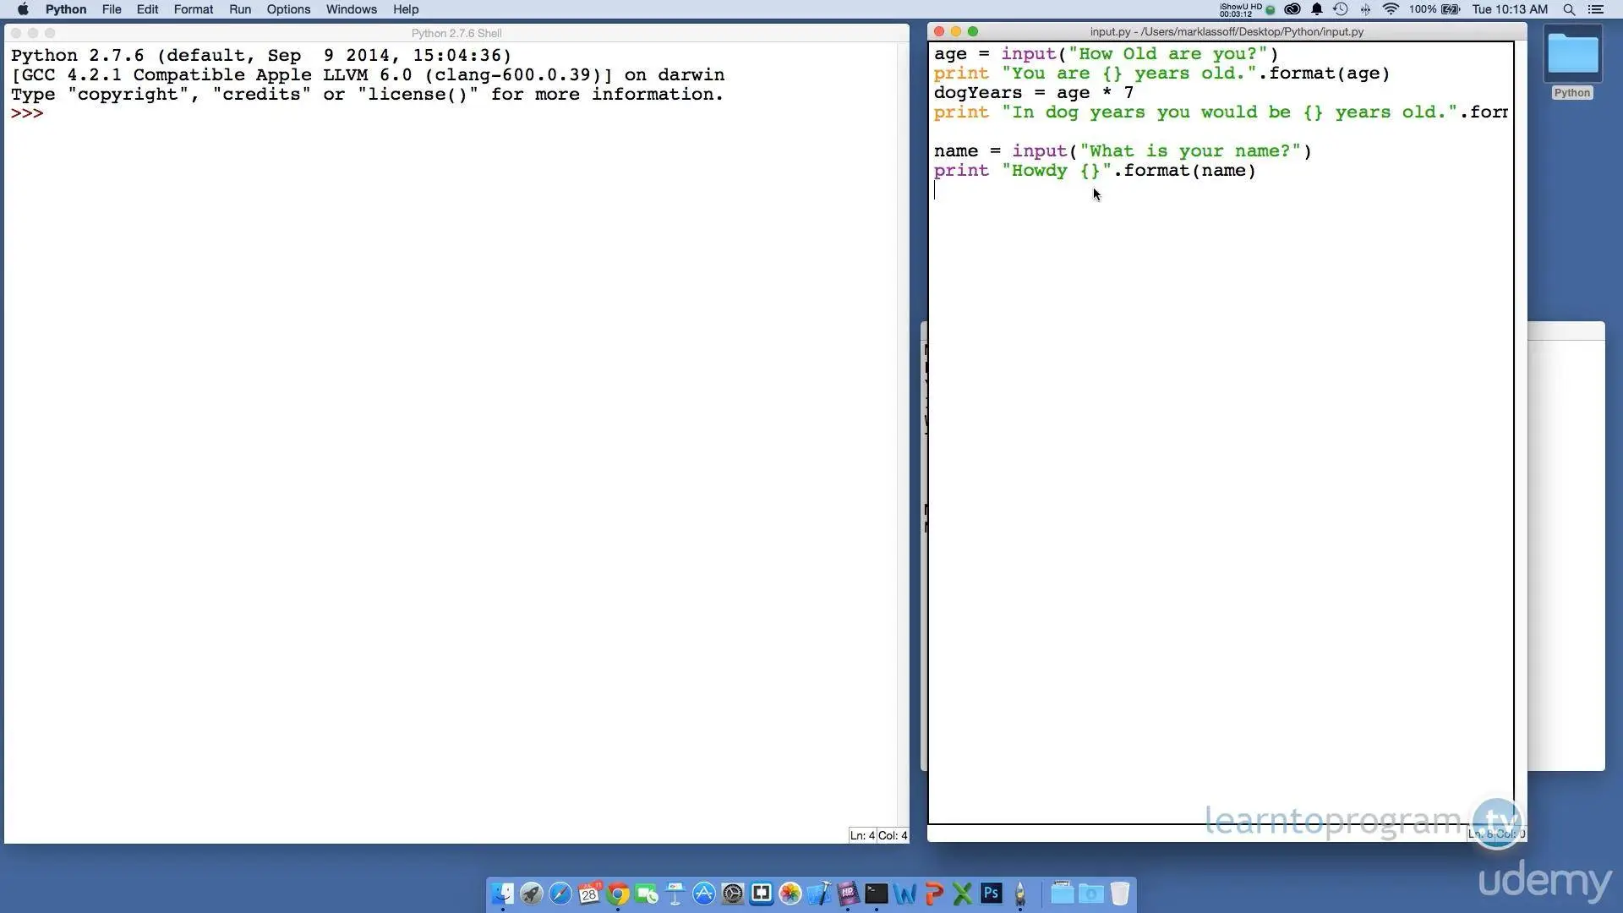Image resolution: width=1623 pixels, height=913 pixels.
Task: Open Keynote from the Dock
Action: pos(675,894)
